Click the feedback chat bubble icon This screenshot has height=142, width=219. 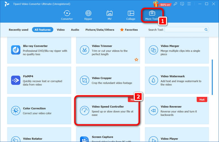click(x=182, y=4)
